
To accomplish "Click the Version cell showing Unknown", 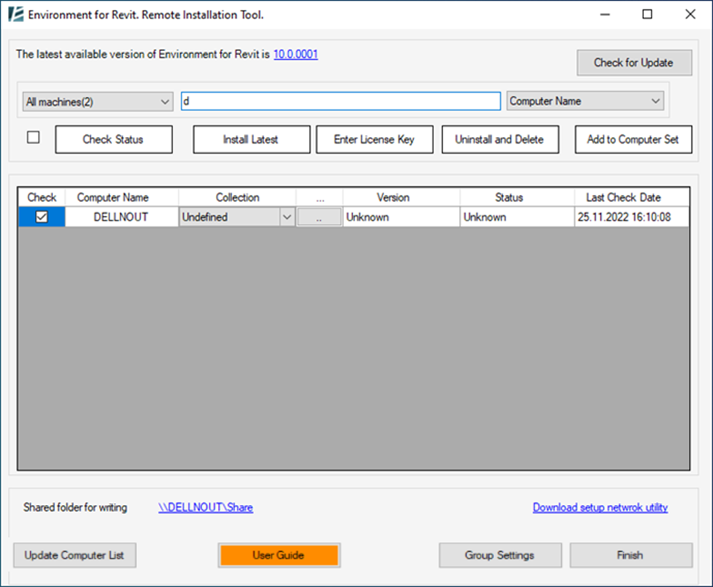I will coord(401,217).
